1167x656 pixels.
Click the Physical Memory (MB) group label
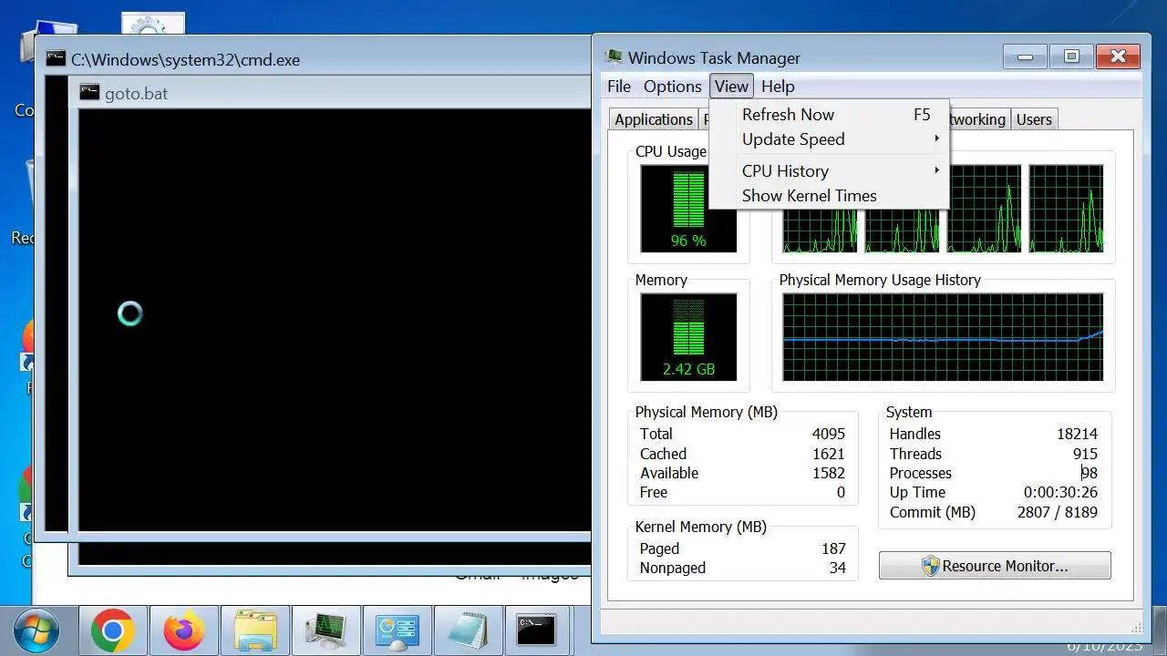click(707, 412)
